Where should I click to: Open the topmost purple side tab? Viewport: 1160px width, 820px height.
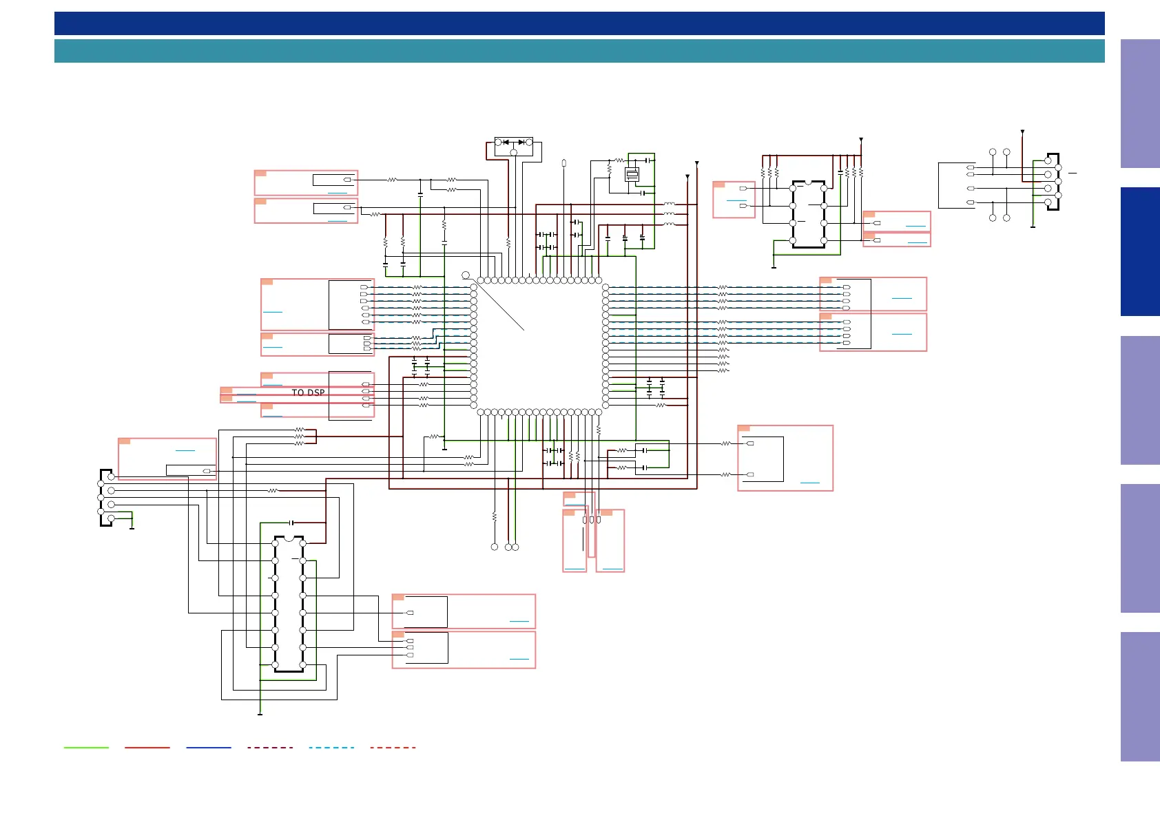1140,103
